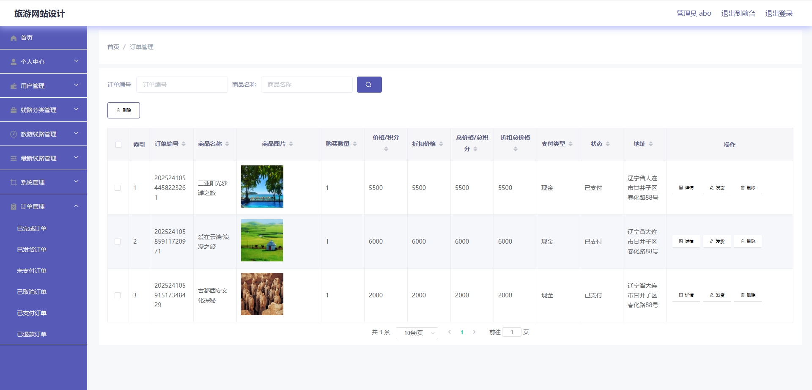This screenshot has width=812, height=390.
Task: Click the 旅游线路管理 compass icon
Action: pos(14,135)
